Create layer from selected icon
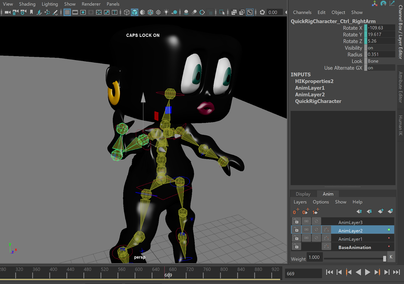Screen dimensions: 404x284 tap(390, 211)
